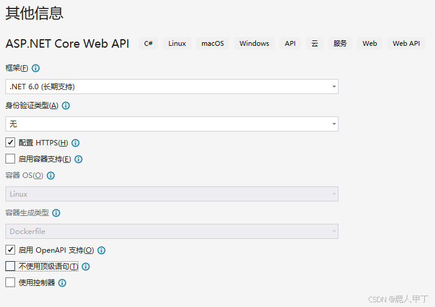This screenshot has height=307, width=435.
Task: Expand the authentication type dropdown showing 无
Action: pyautogui.click(x=172, y=124)
